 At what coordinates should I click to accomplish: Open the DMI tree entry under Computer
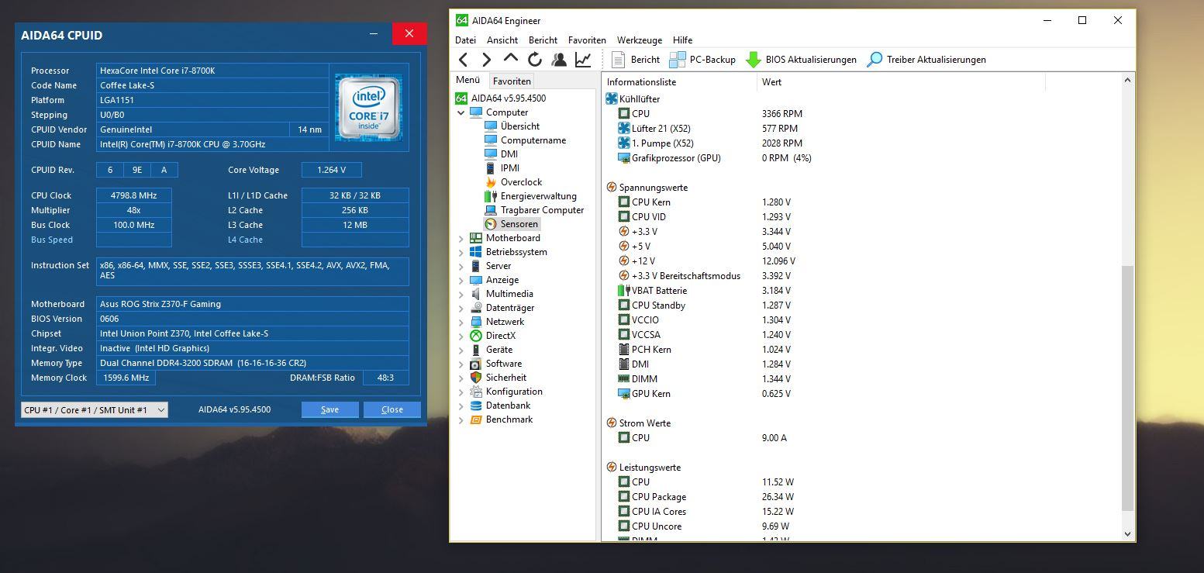501,154
